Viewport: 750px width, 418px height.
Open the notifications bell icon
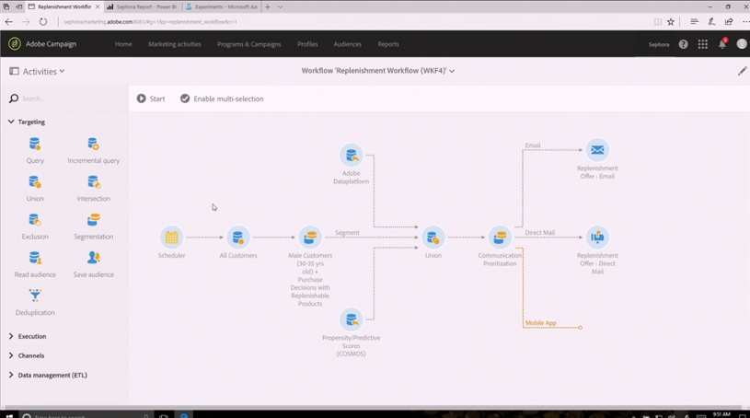[x=722, y=44]
